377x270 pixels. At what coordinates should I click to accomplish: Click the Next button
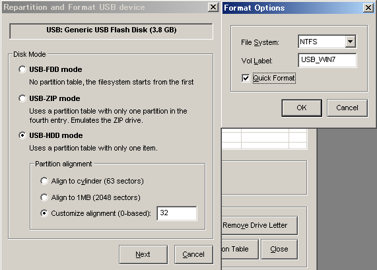[143, 254]
